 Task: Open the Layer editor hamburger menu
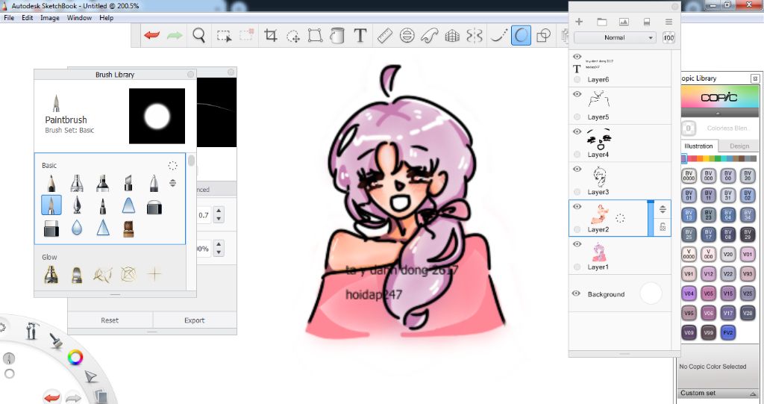coord(668,22)
